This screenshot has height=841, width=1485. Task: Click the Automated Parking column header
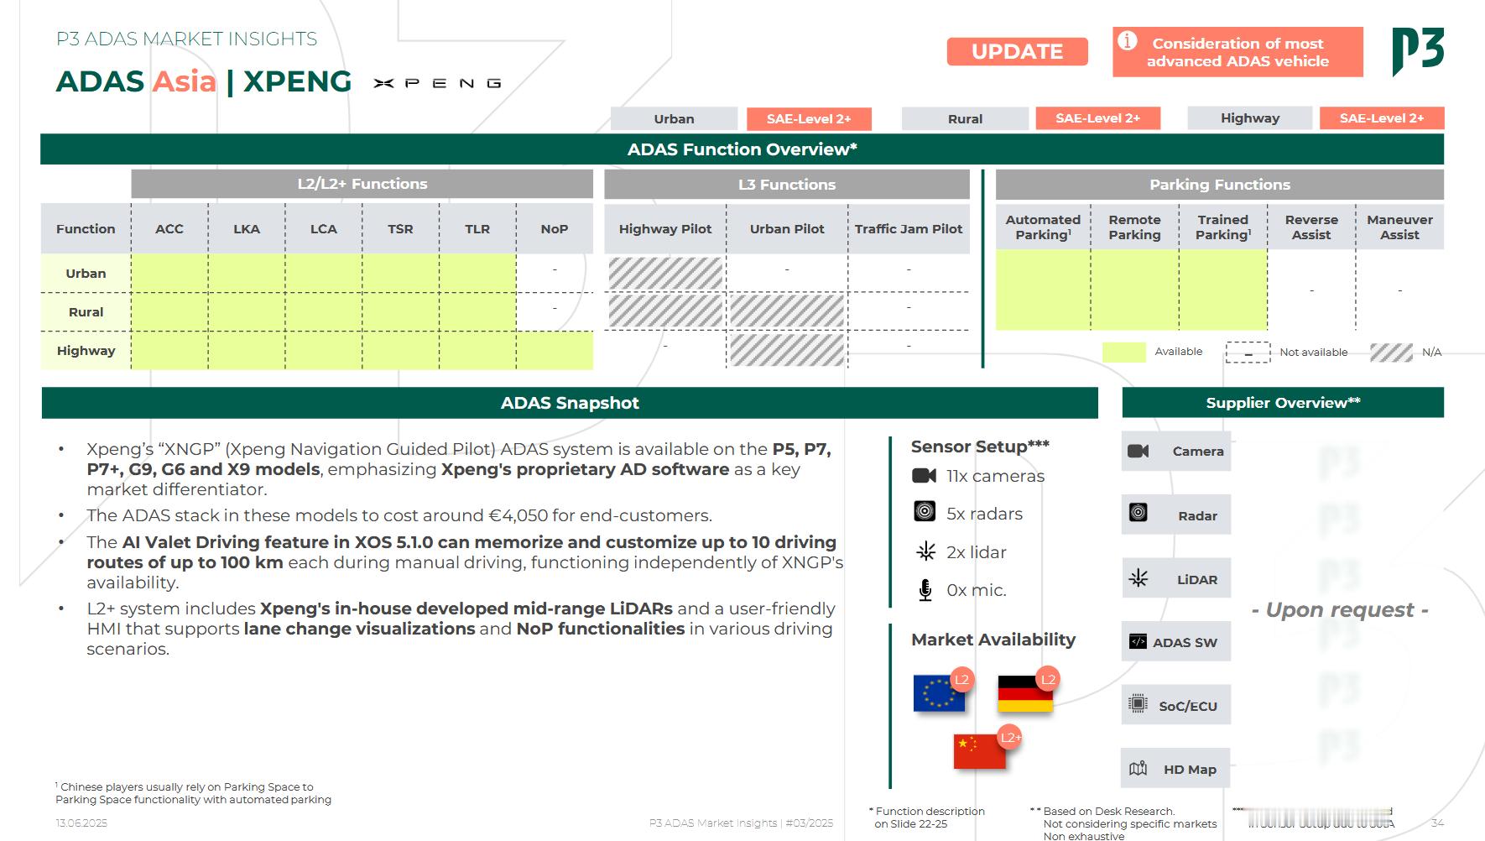[1043, 227]
